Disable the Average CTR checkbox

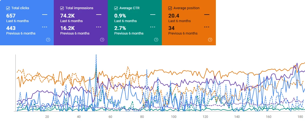click(116, 8)
